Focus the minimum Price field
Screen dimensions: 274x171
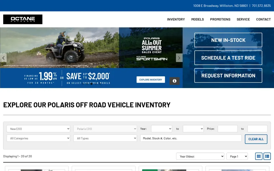[227, 129]
